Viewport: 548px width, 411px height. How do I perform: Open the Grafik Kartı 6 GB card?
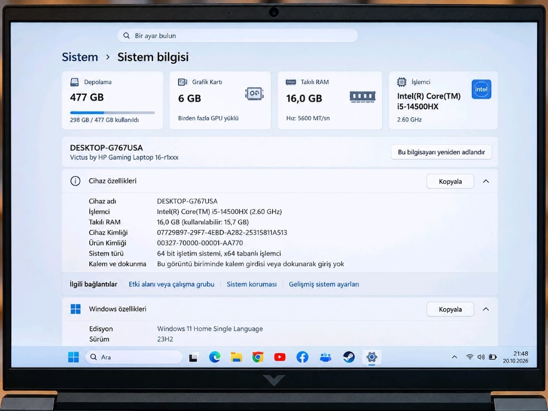click(x=220, y=100)
